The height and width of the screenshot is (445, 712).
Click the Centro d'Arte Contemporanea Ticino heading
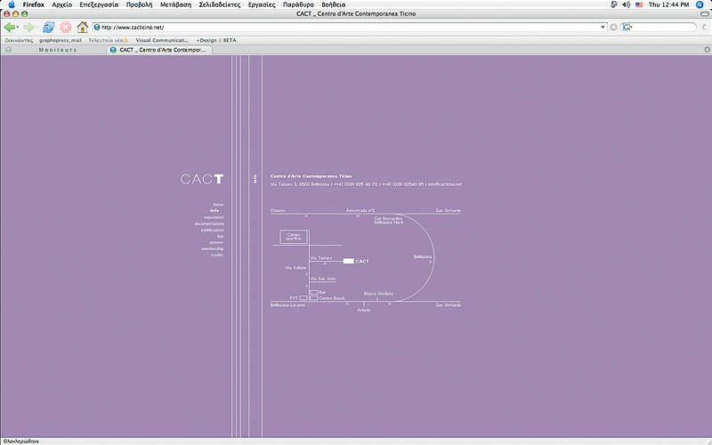coord(311,176)
